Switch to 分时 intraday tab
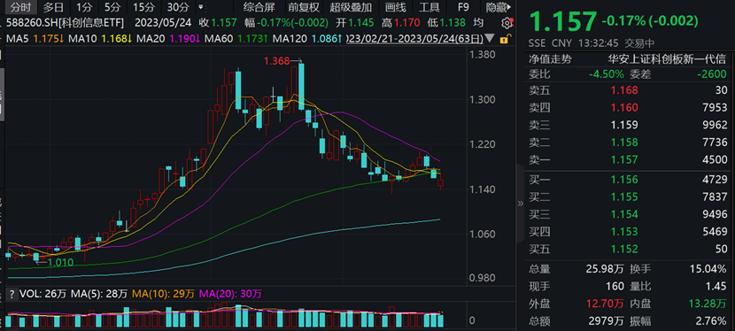The height and width of the screenshot is (331, 735). click(21, 7)
